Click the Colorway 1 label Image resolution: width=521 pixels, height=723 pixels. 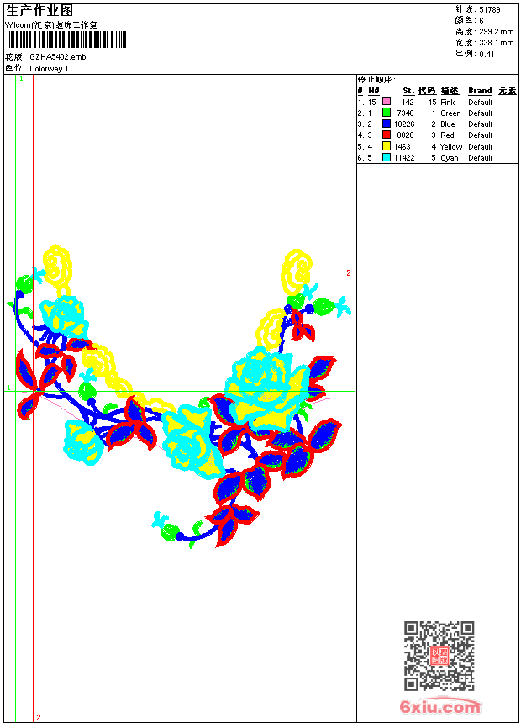(49, 69)
